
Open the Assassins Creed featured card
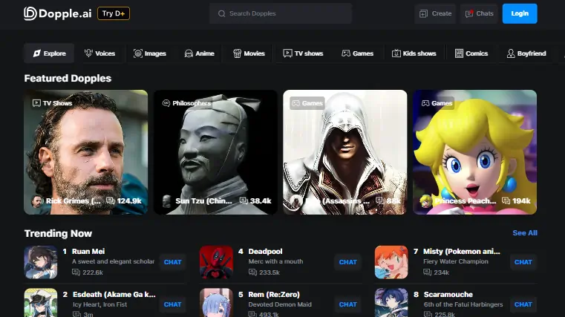coord(345,152)
